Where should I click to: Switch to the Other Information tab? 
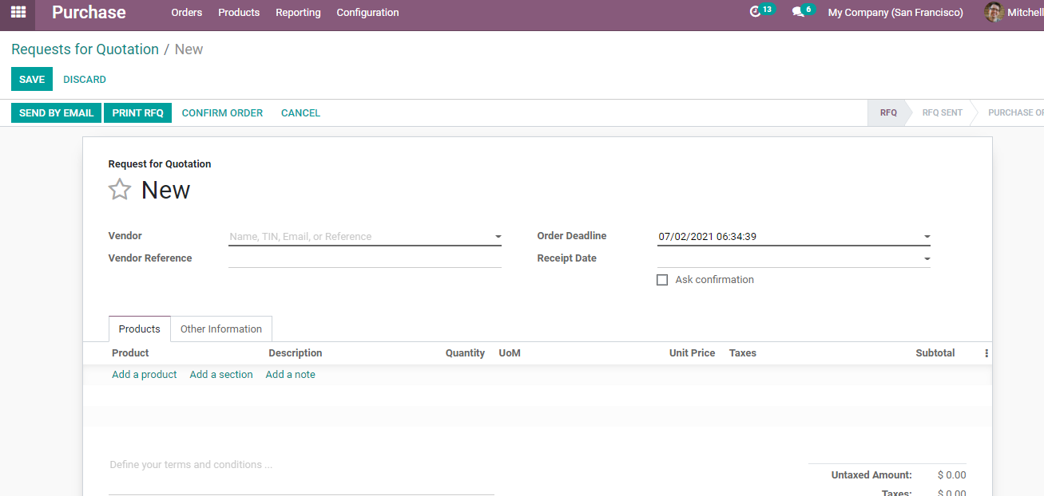221,329
